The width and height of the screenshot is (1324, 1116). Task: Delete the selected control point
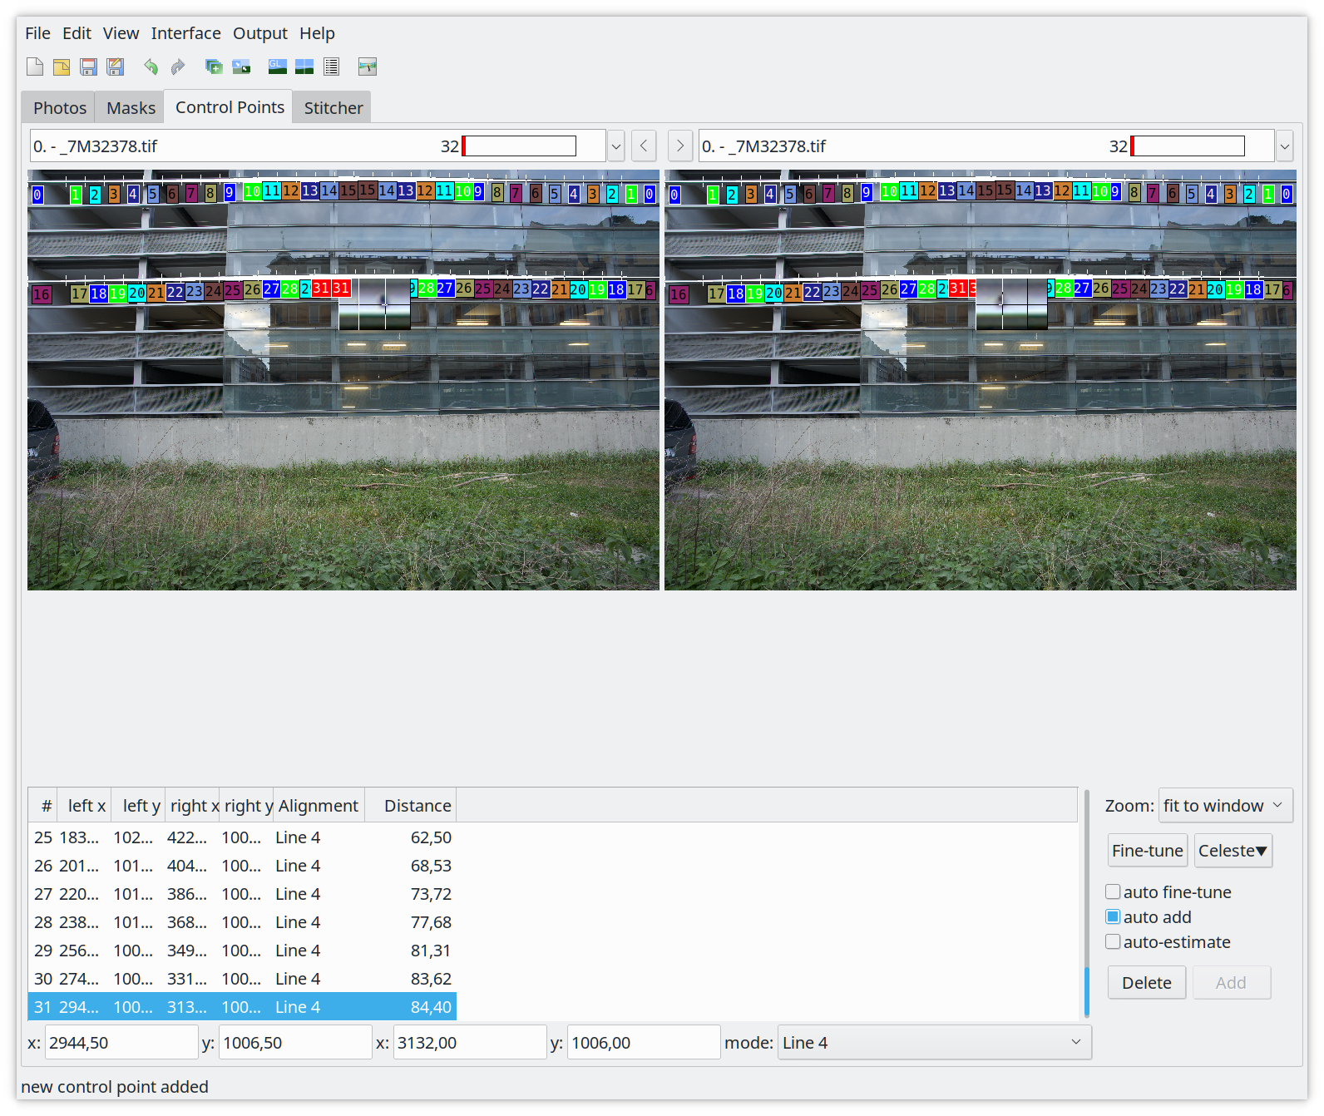pyautogui.click(x=1147, y=982)
